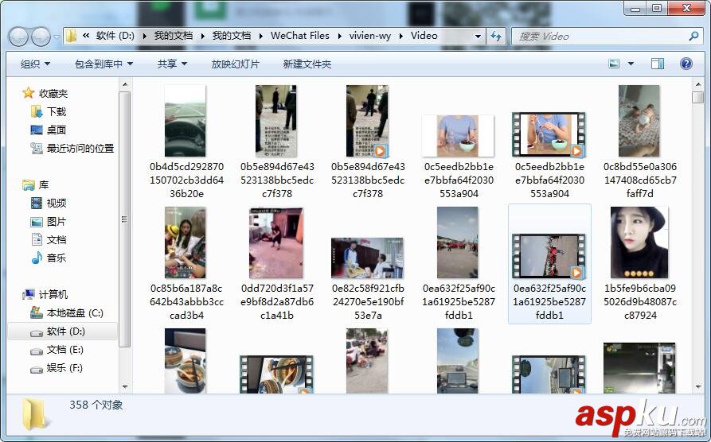Select image 0c5eedb2bb1e without film strip

click(458, 135)
